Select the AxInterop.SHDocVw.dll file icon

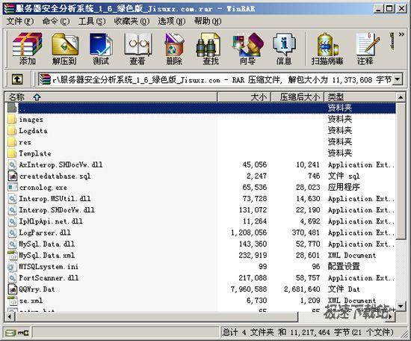coord(12,165)
